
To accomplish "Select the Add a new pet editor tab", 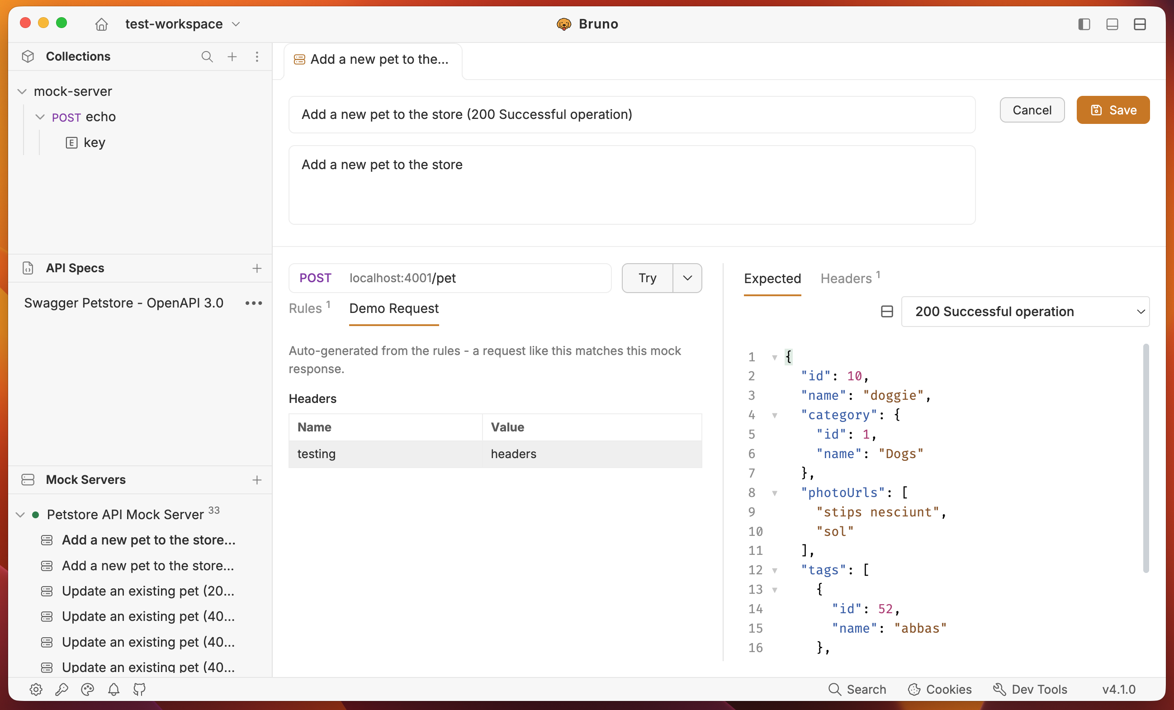I will [373, 60].
